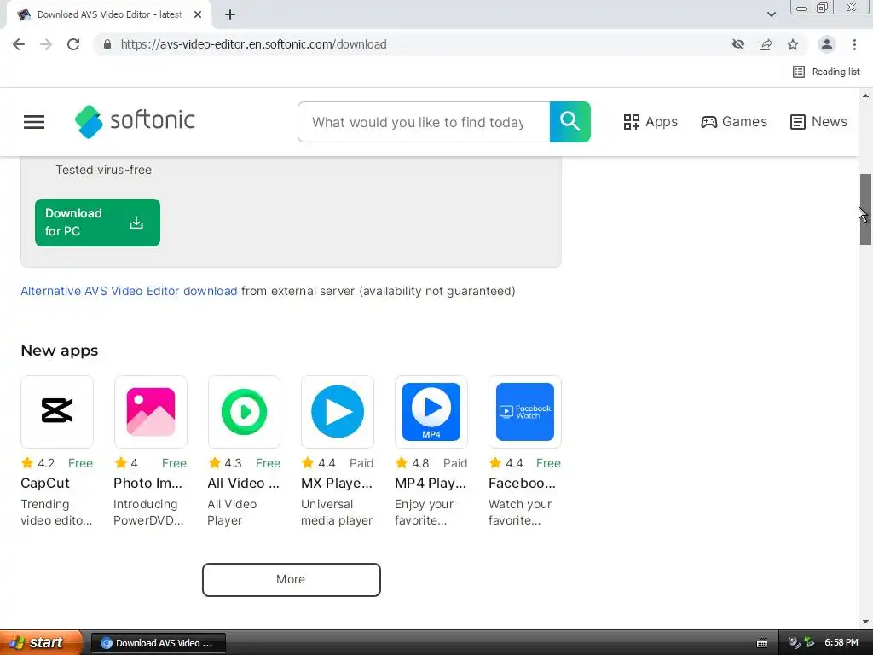The image size is (873, 655).
Task: Open the Apps section
Action: [650, 121]
